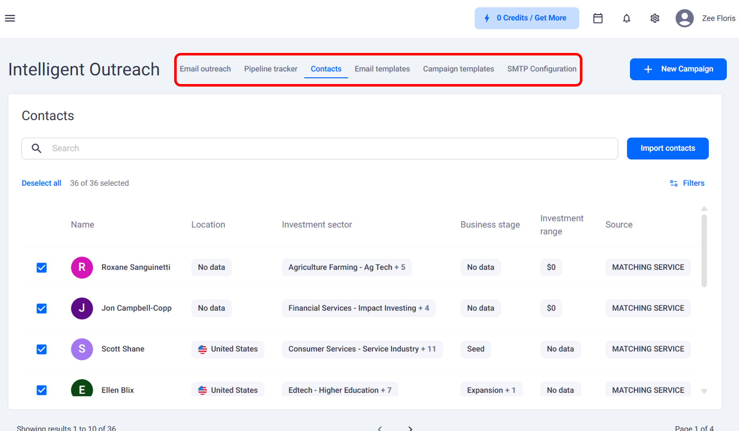
Task: Uncheck Roxane Sanguinetti's checkbox
Action: [42, 268]
